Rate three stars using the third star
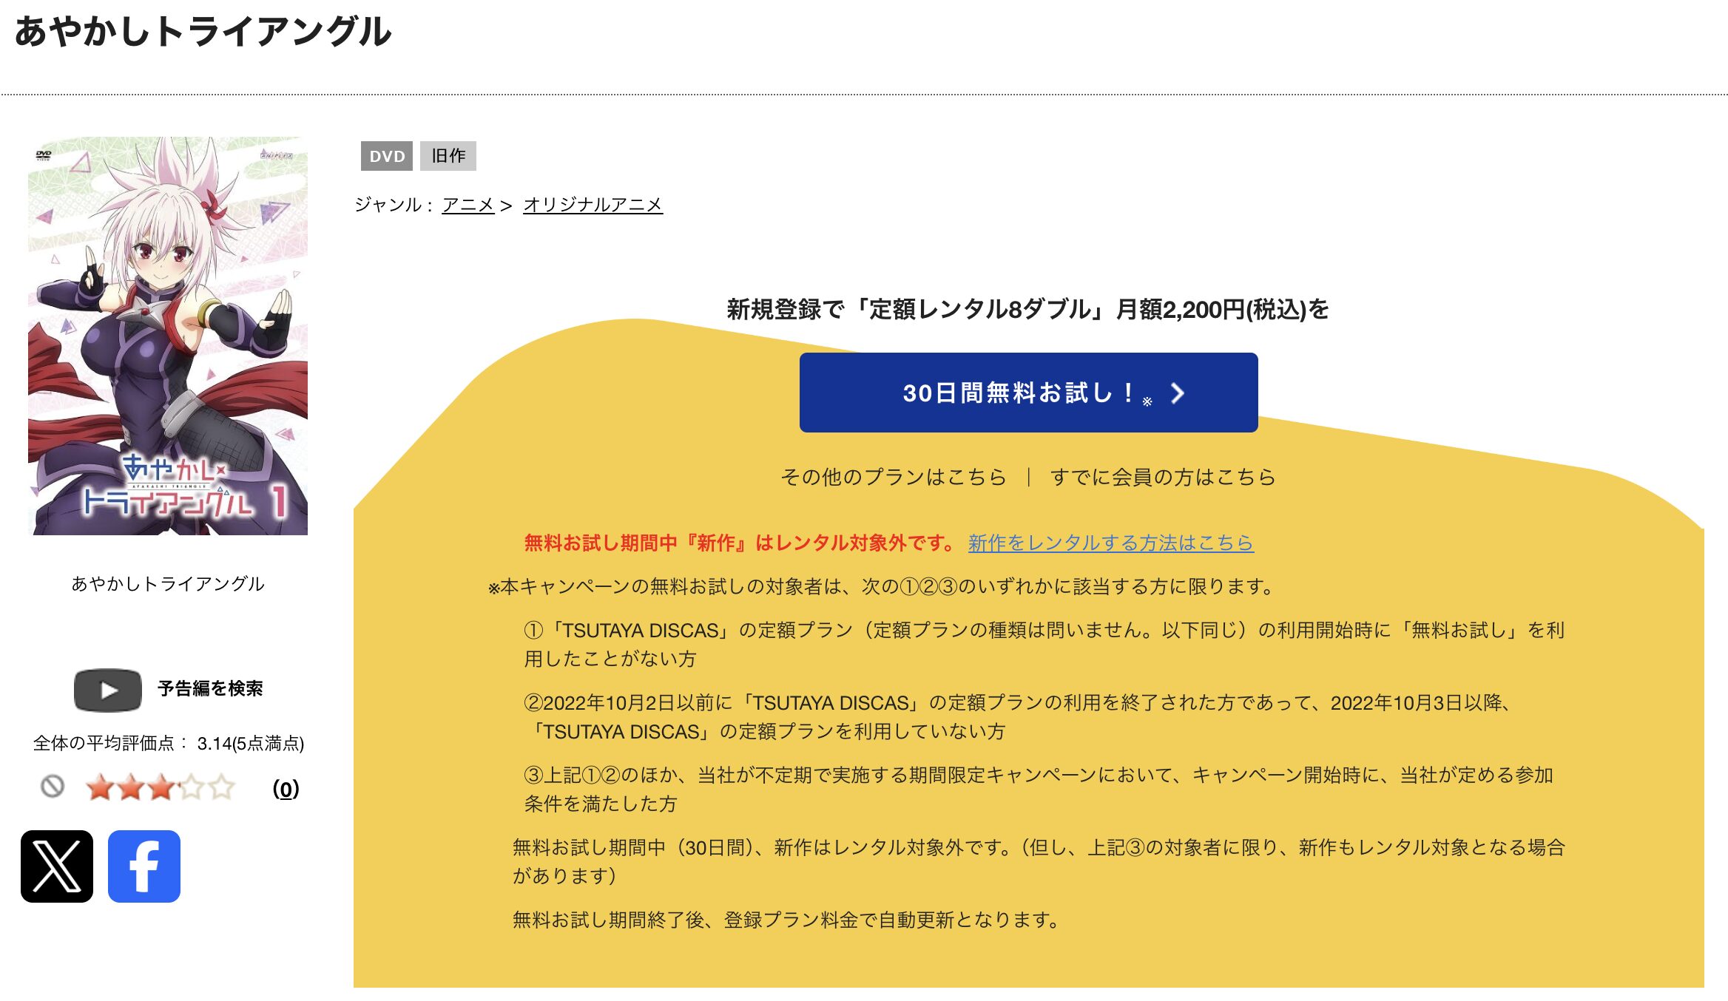Screen dimensions: 1728x1001 pyautogui.click(x=161, y=787)
